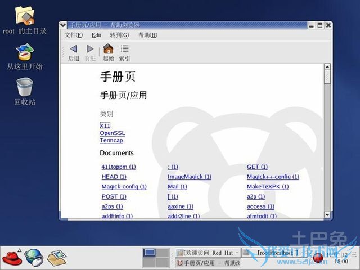360x270 pixels.
Task: Open the 转到(G) menu
Action: pos(119,35)
